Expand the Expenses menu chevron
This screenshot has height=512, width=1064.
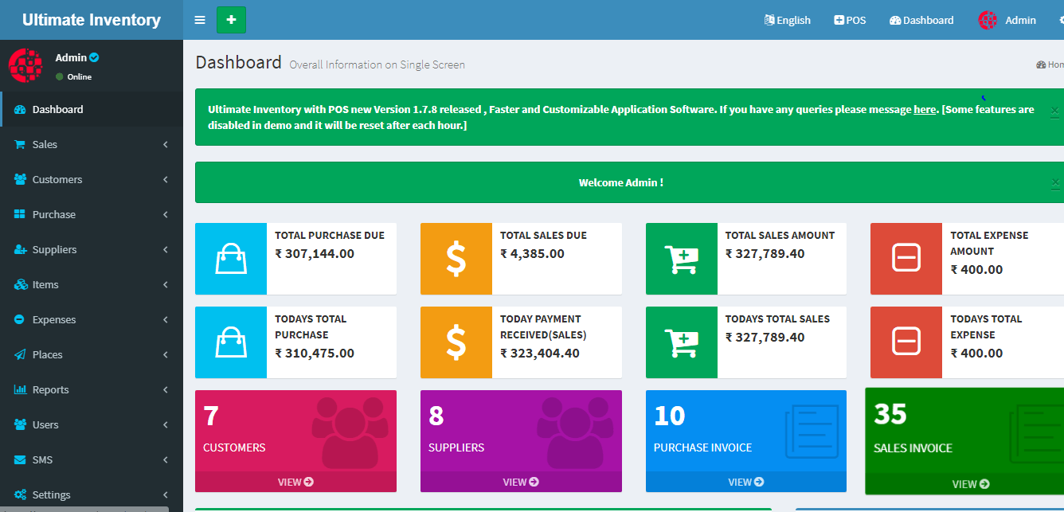point(166,319)
